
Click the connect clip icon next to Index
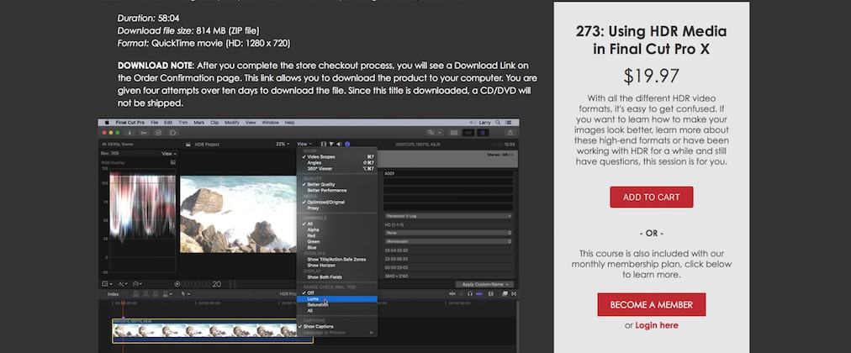pyautogui.click(x=136, y=293)
